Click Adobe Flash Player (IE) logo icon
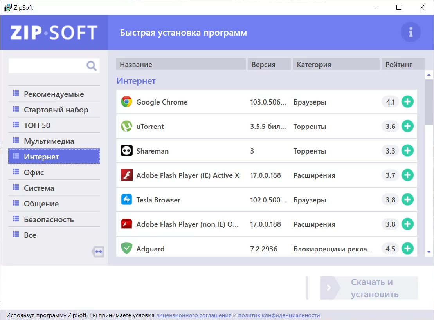 tap(126, 175)
